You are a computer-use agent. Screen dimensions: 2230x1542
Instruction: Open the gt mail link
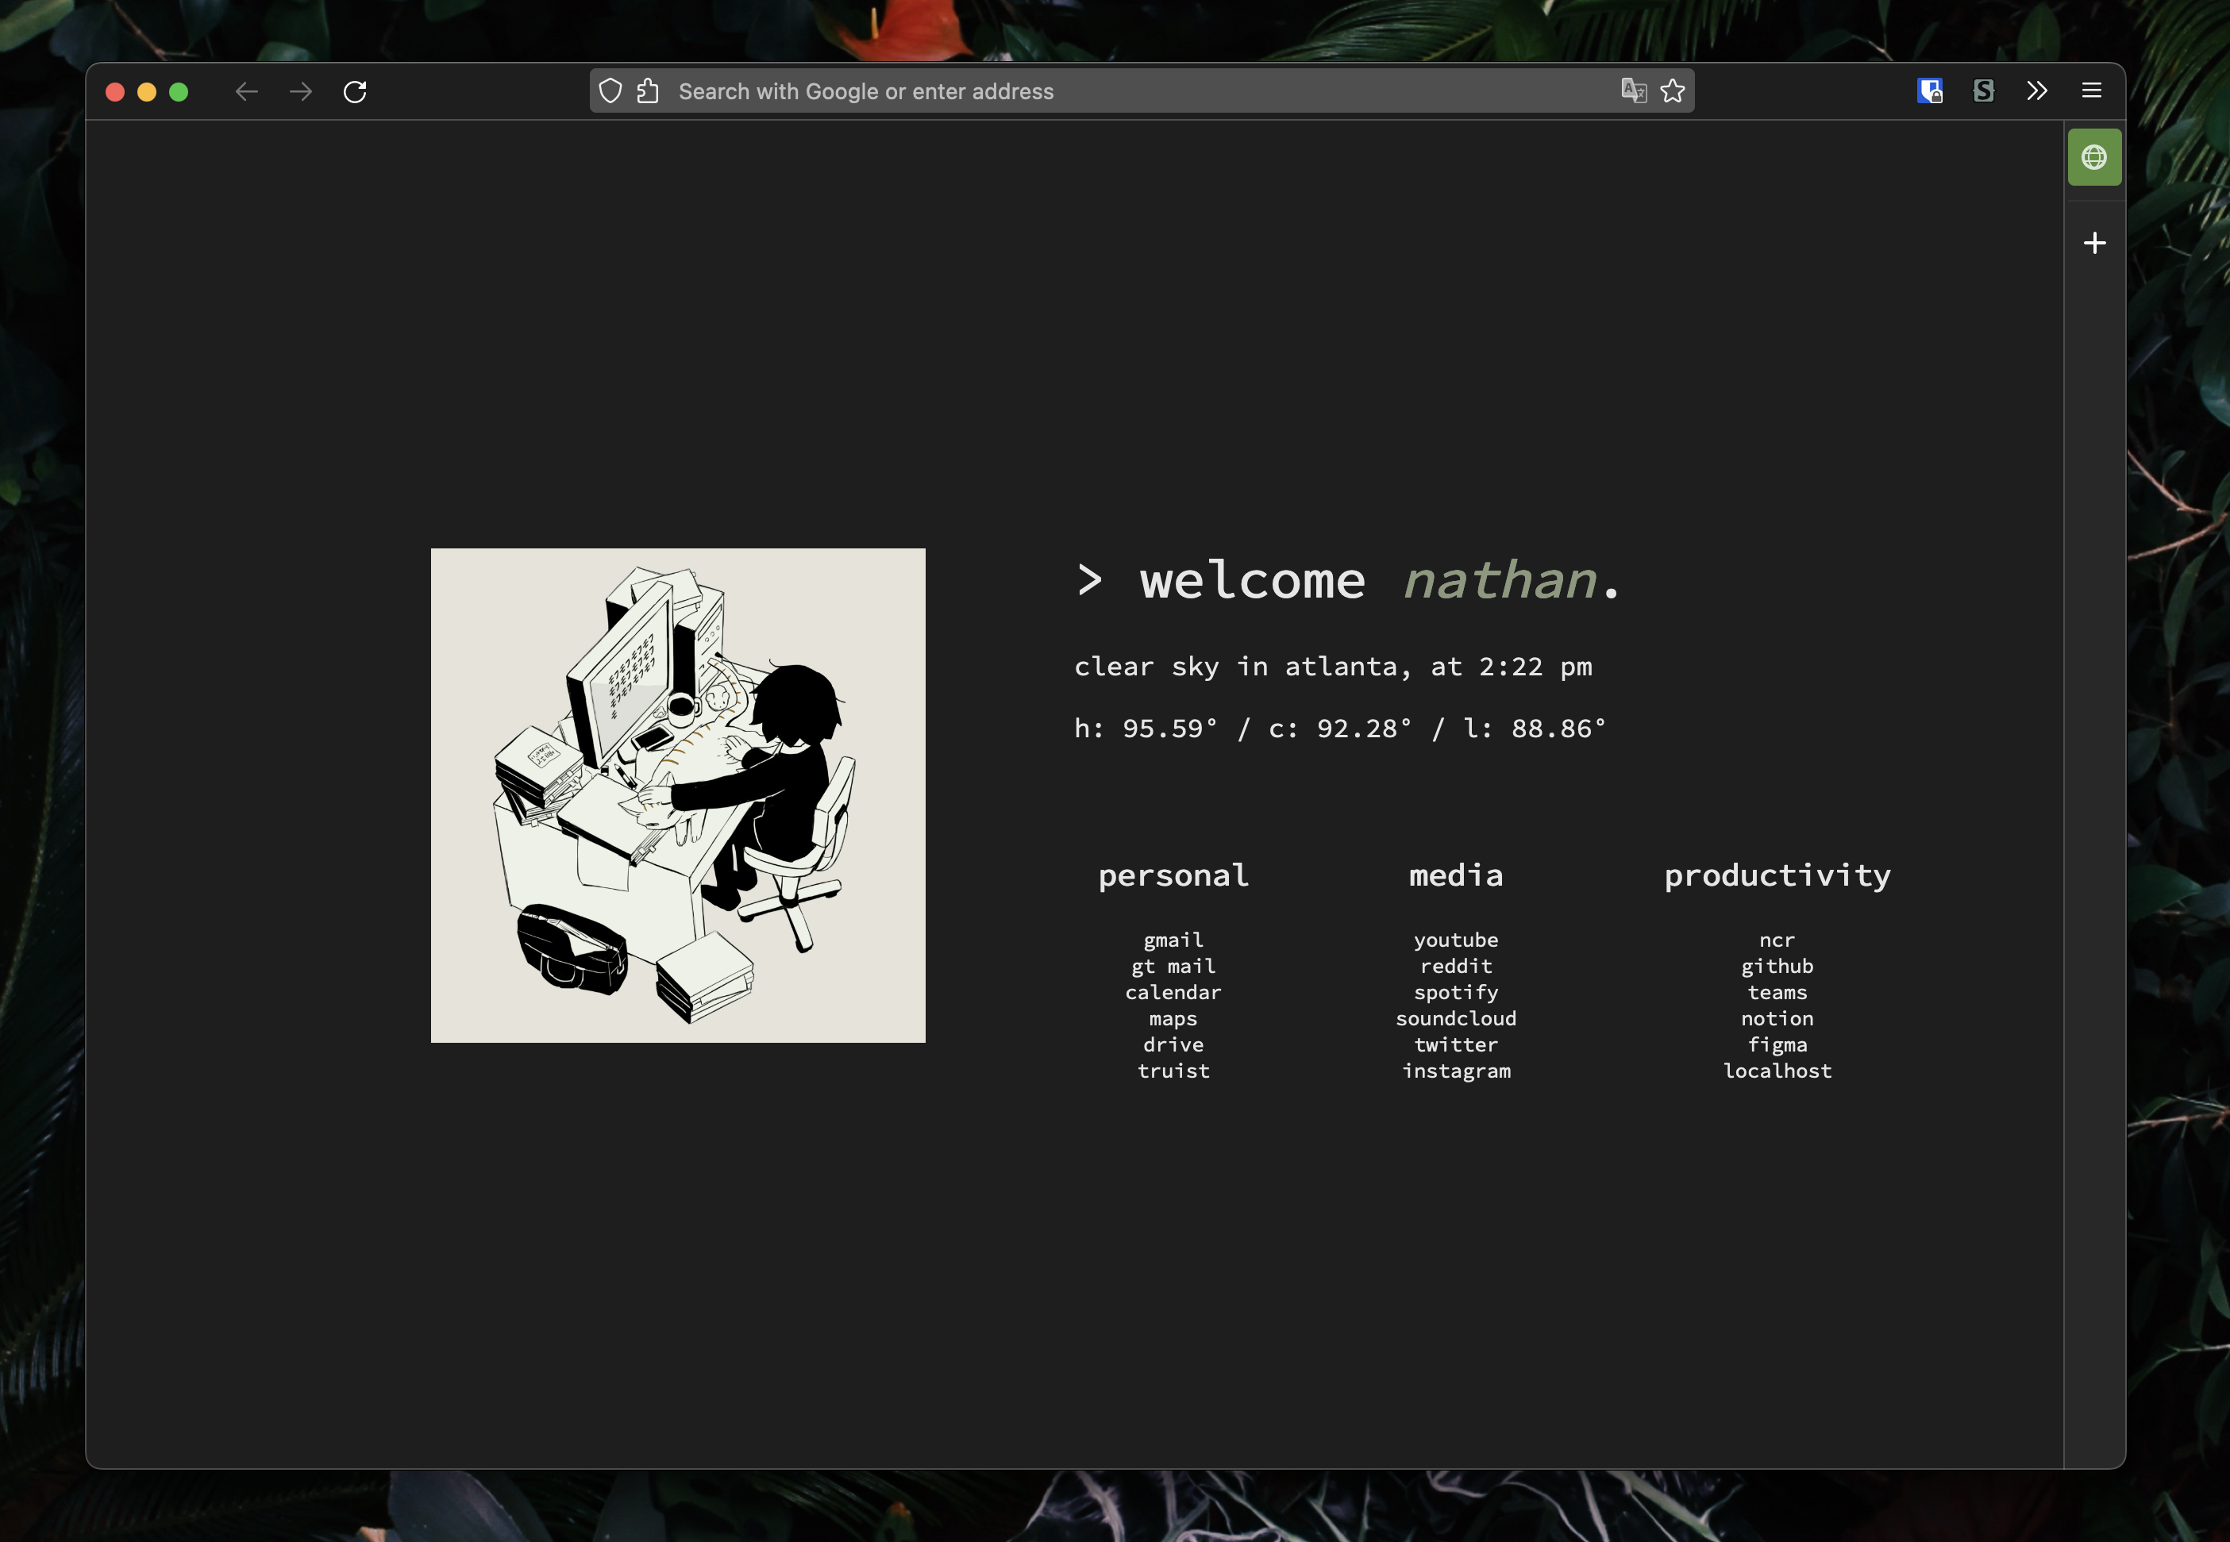click(x=1173, y=966)
